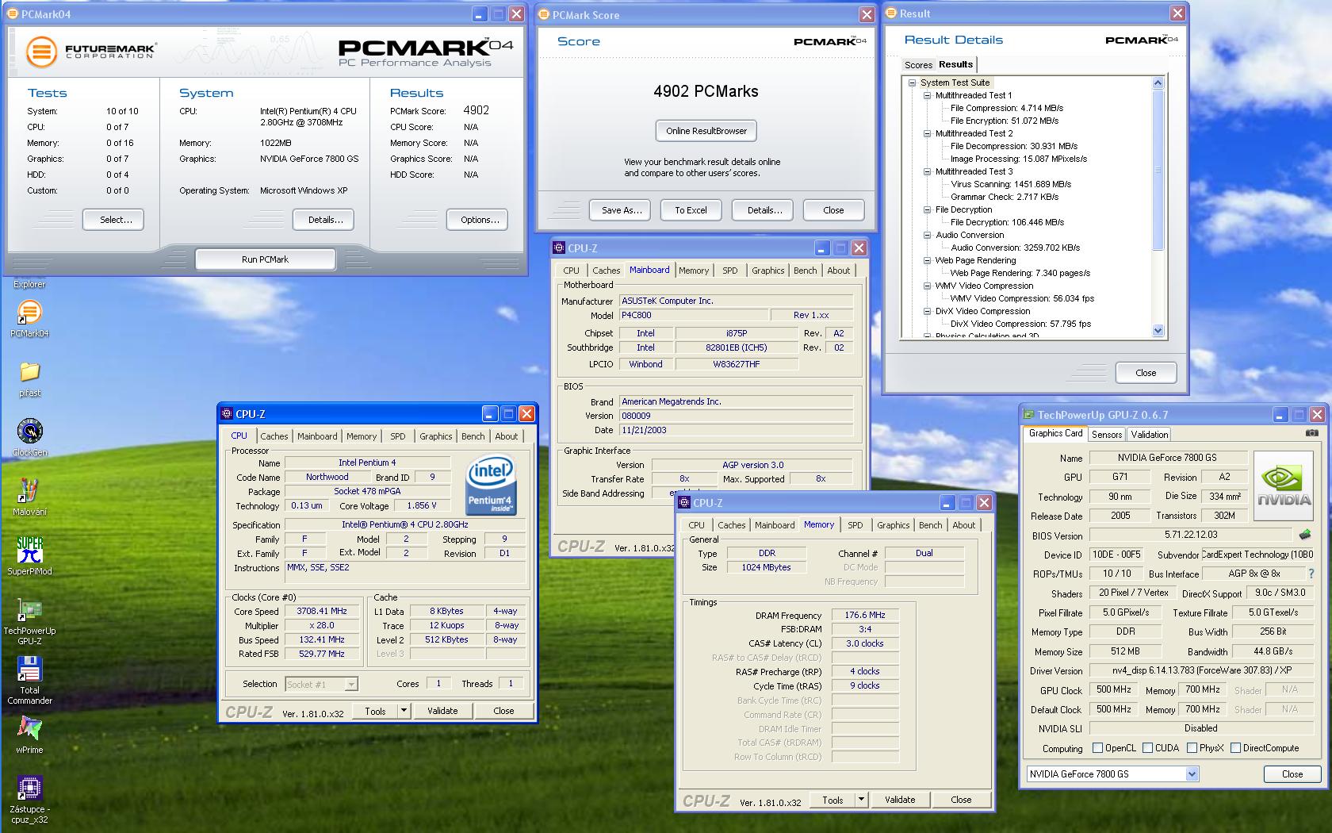Click the CPU-Z CPU window title bar icon
Screen dimensions: 1332x833
click(227, 413)
